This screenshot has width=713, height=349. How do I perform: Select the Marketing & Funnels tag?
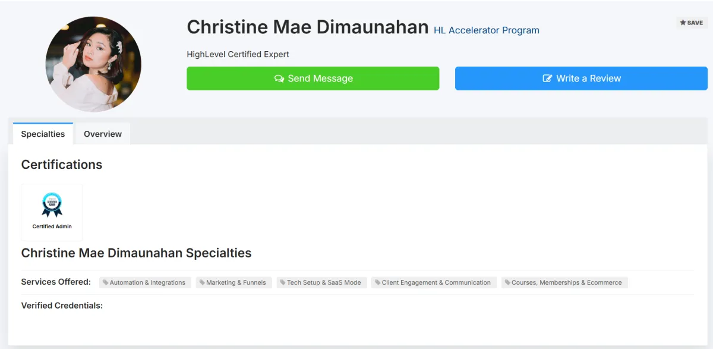pos(234,282)
